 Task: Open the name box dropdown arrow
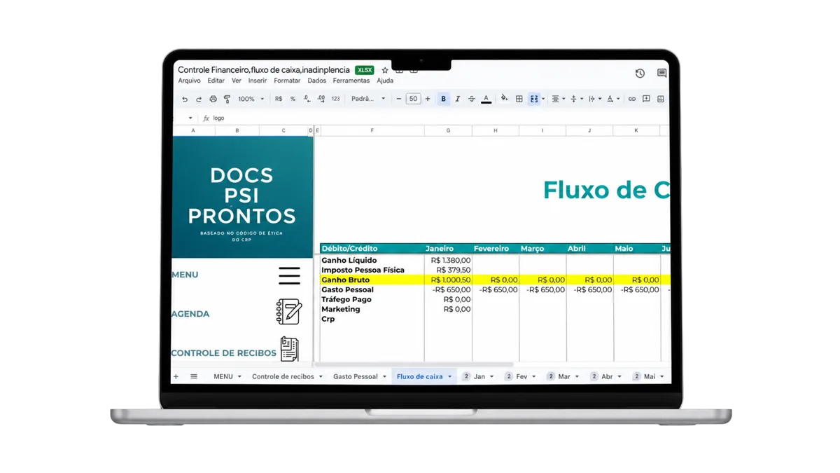[190, 118]
